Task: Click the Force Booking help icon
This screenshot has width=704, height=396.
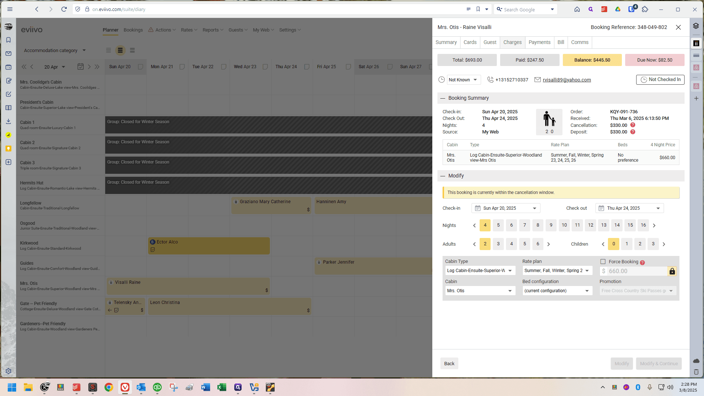Action: (642, 263)
